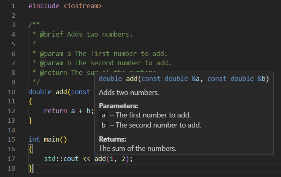Click '&b' parameter in the tooltip signature
Viewport: 281px width, 177px height.
(x=261, y=79)
